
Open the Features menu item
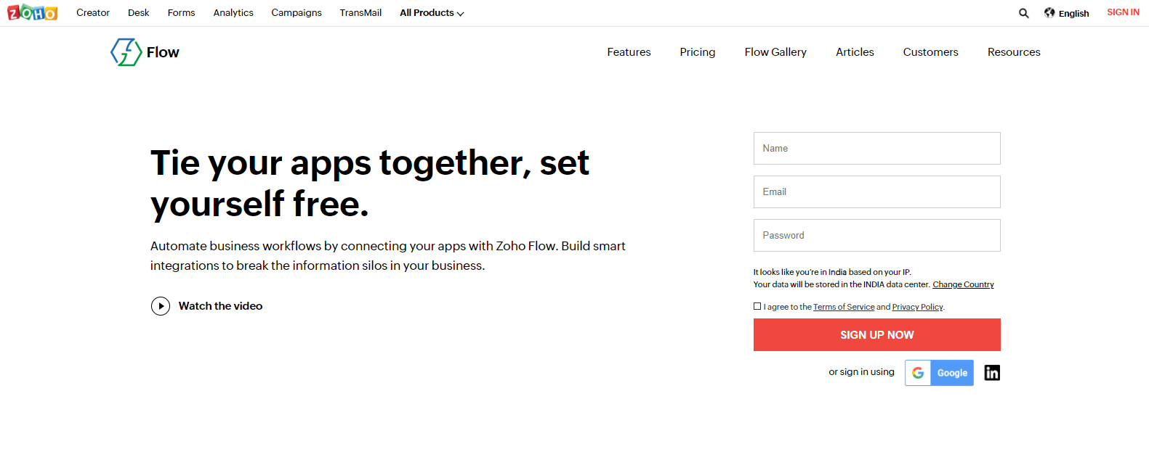tap(629, 52)
